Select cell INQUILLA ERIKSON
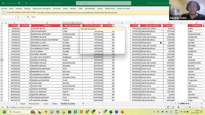Screen dimensions: 205x115 [x=47, y=80]
